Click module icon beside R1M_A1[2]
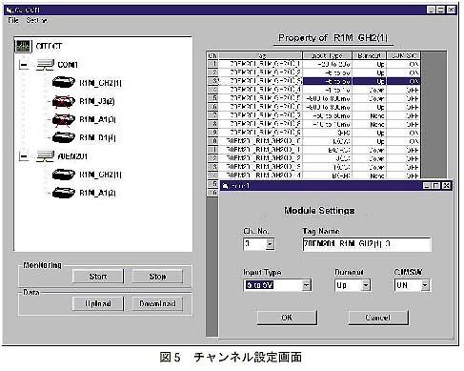Viewport: 464px width, 371px height. pyautogui.click(x=64, y=193)
